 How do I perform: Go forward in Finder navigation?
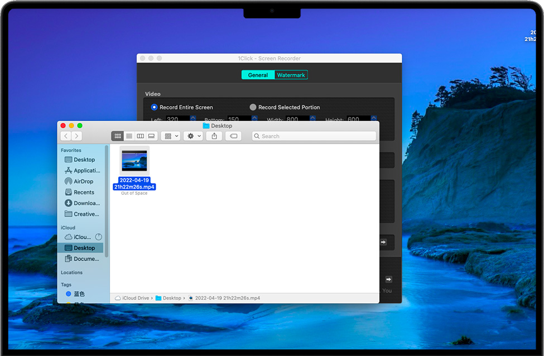(x=77, y=136)
